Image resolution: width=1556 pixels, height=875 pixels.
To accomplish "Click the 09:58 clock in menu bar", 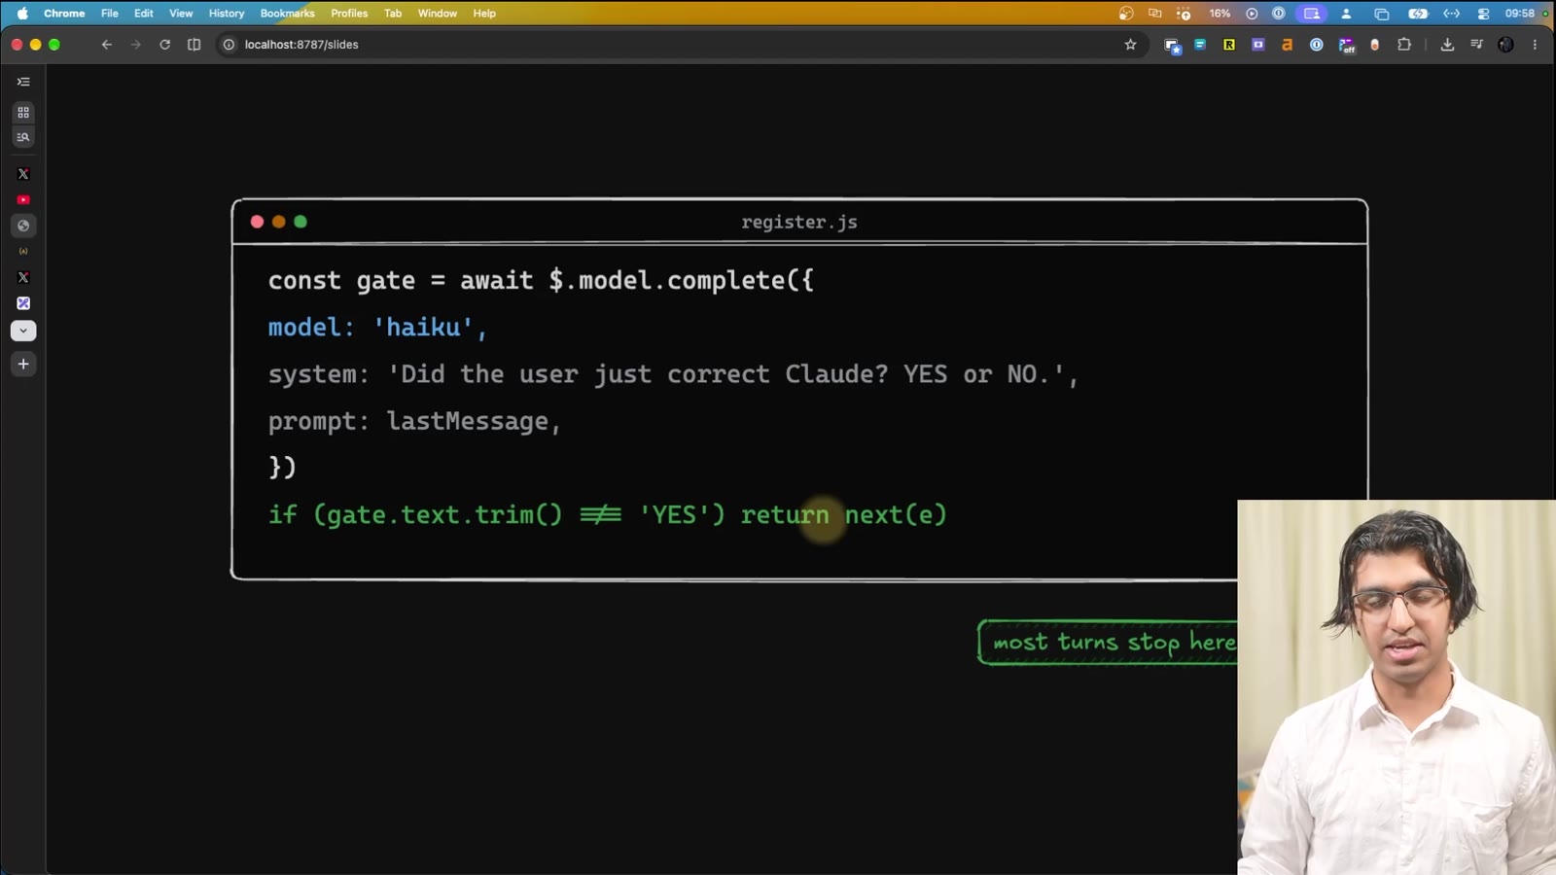I will click(x=1519, y=14).
